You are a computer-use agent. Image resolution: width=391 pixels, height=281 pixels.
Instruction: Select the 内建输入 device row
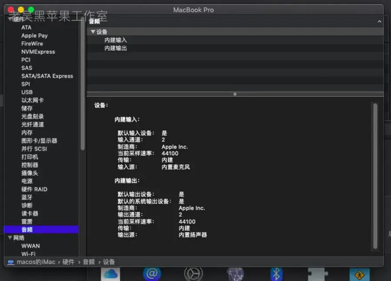click(x=235, y=40)
